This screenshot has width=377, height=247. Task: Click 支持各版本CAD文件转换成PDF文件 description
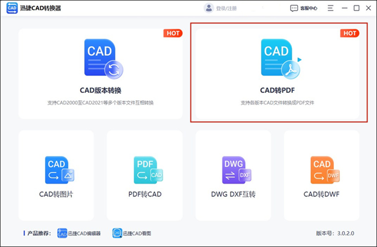[x=278, y=103]
